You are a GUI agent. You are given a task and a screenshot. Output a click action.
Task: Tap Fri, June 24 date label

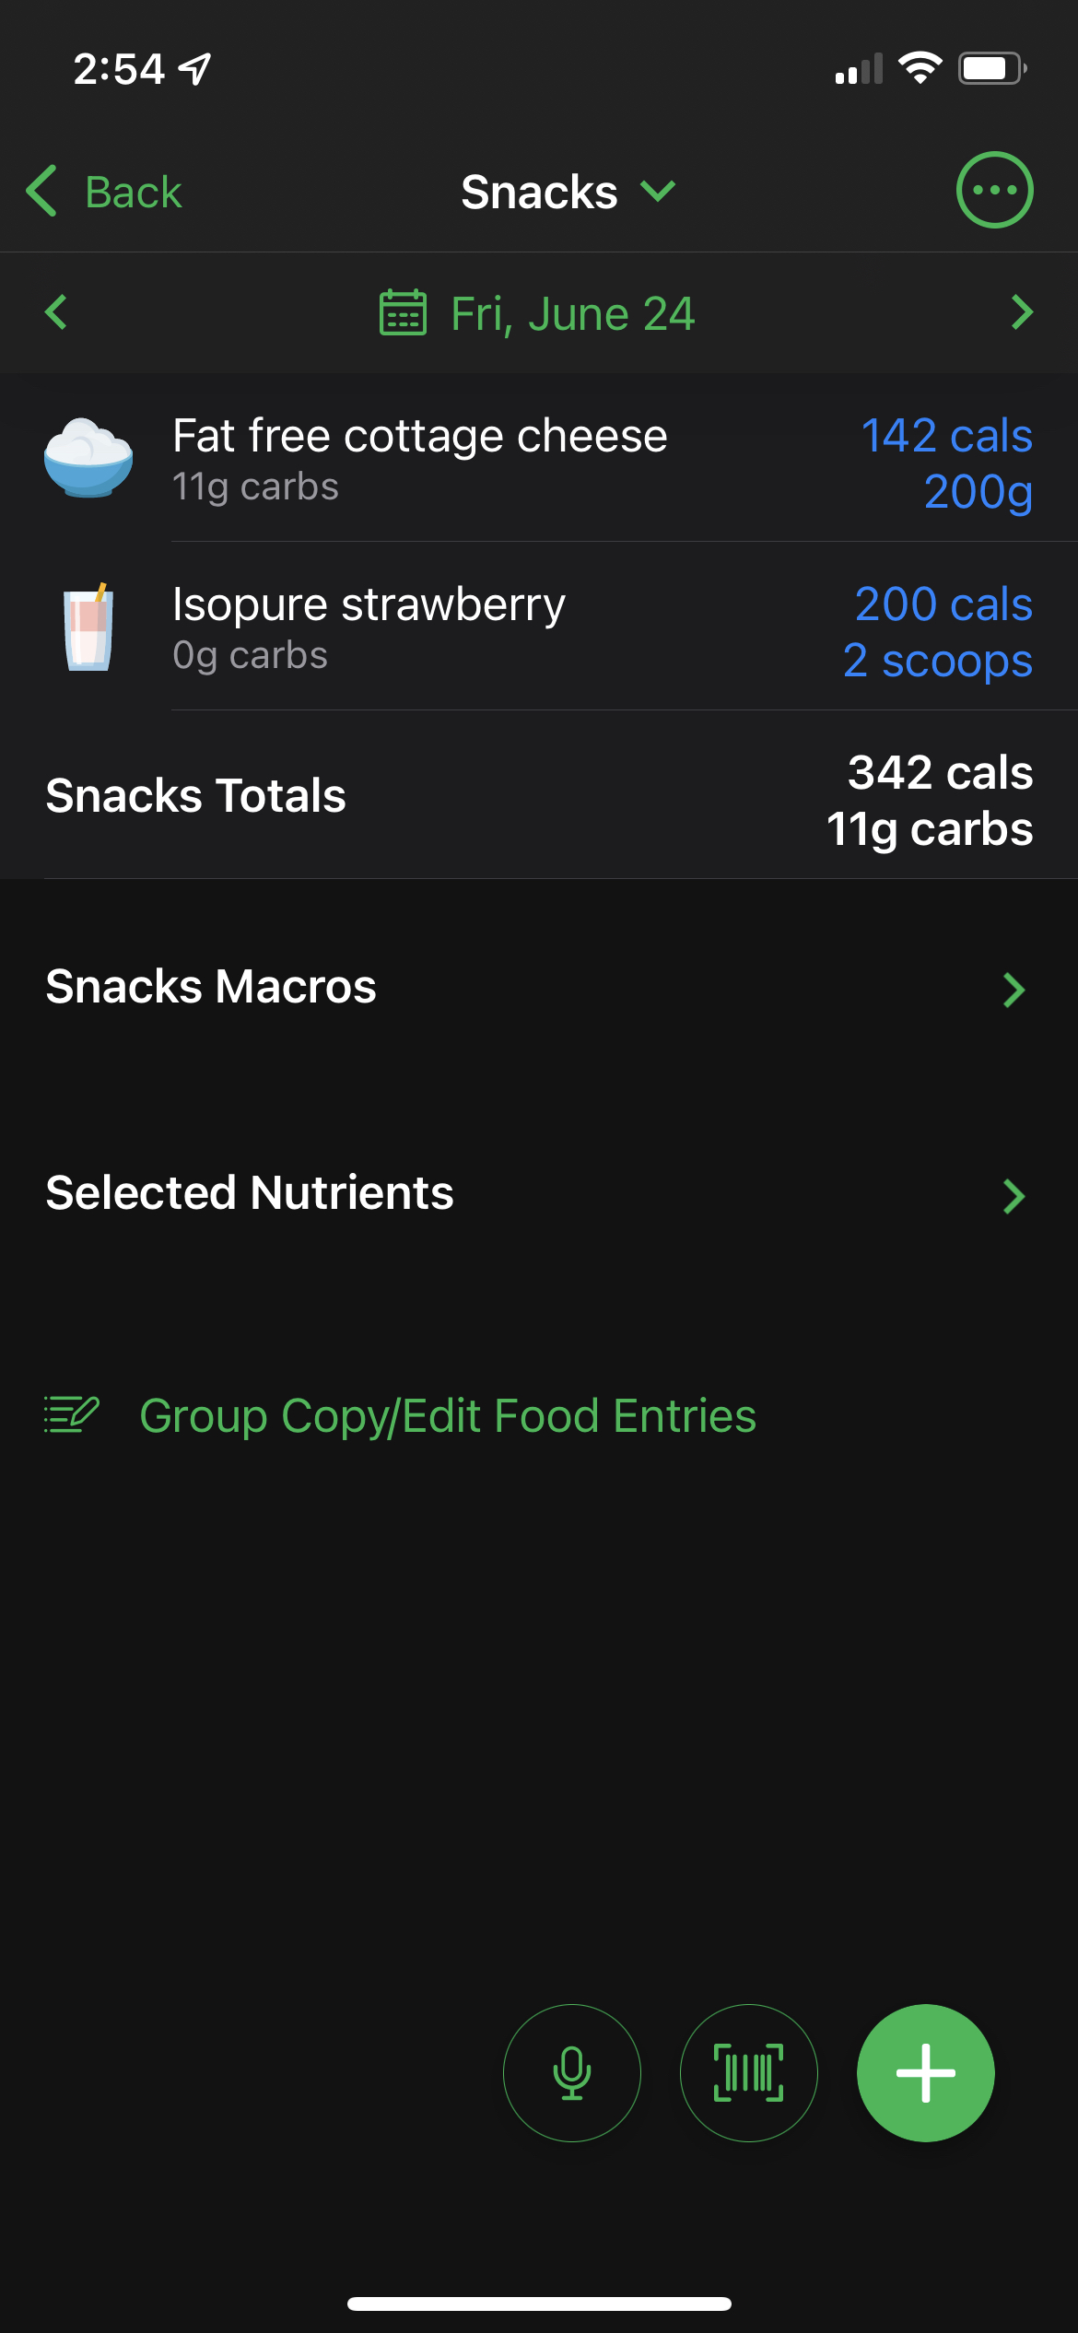click(571, 313)
